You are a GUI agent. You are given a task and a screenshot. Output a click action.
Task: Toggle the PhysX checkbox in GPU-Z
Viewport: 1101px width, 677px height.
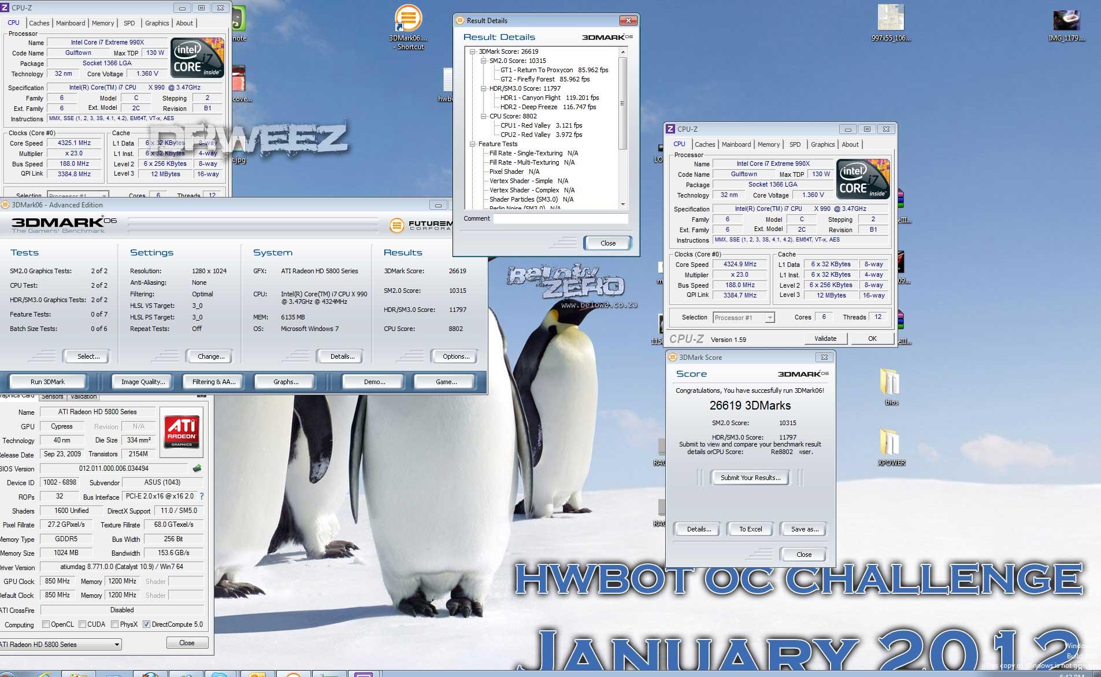tap(114, 624)
